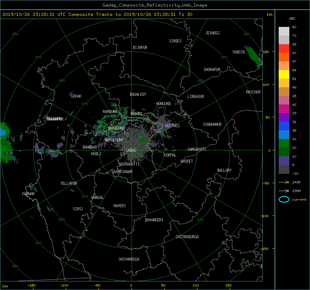310x290 pixels.
Task: Click the RAMDURG city label
Action: [x=110, y=112]
